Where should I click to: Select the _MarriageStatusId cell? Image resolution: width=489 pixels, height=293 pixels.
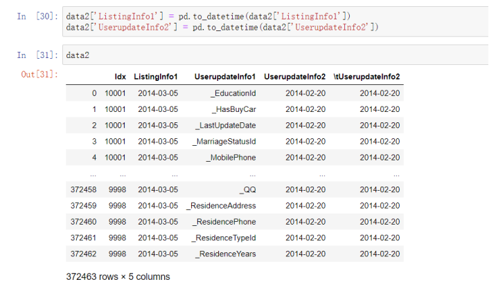pos(224,142)
